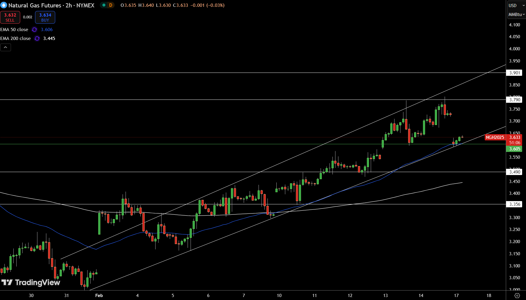Click the 3.790 horizontal line price label
The image size is (526, 300).
514,100
